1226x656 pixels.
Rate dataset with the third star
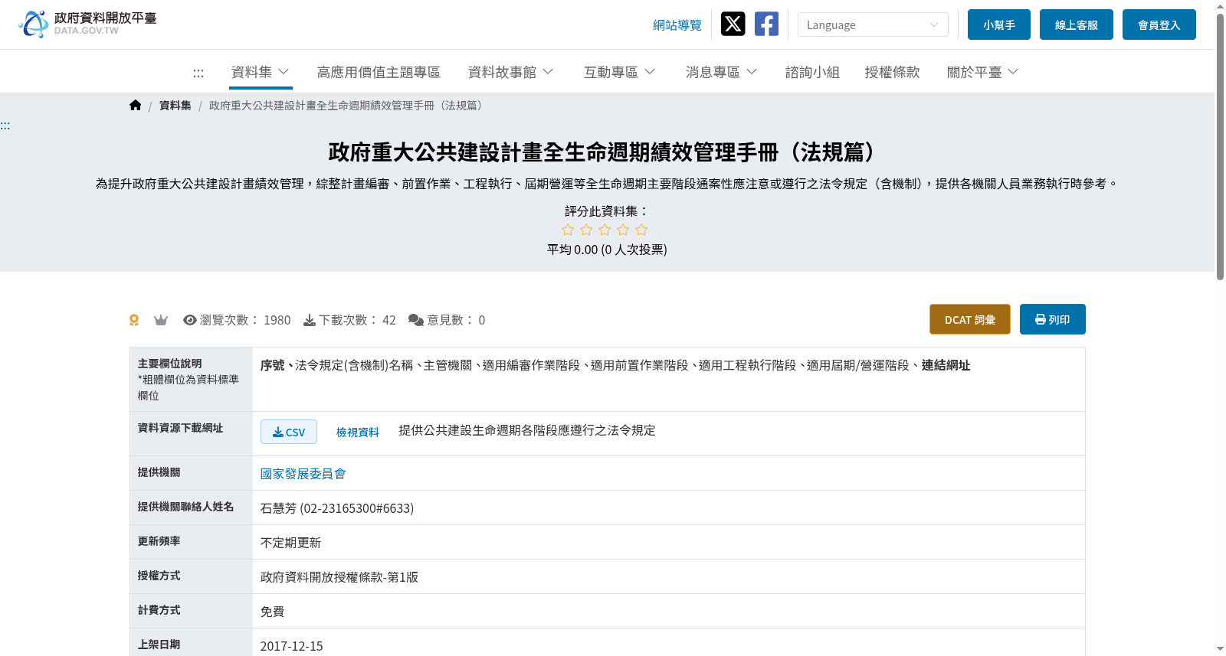(605, 230)
